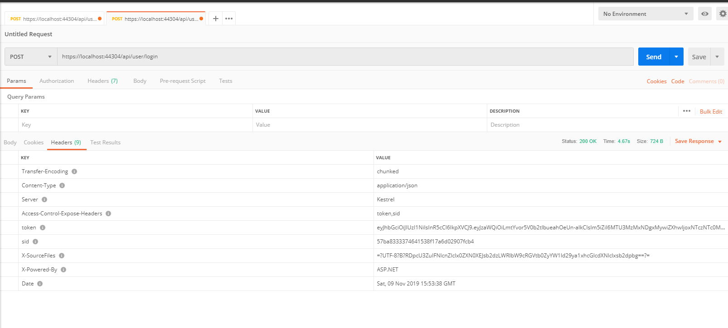Expand Send button dropdown arrow
Image resolution: width=728 pixels, height=328 pixels.
(676, 57)
